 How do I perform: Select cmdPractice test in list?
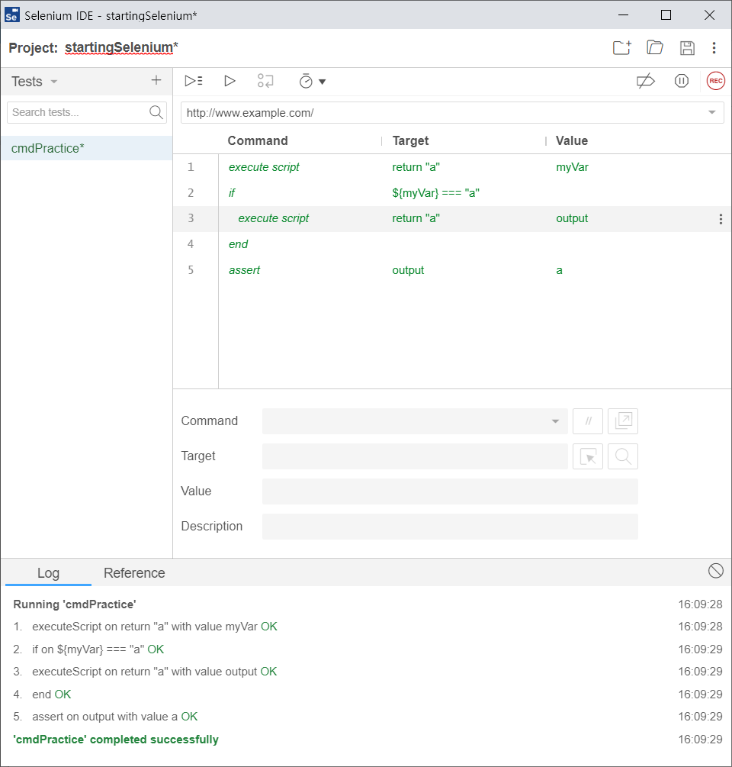point(86,148)
